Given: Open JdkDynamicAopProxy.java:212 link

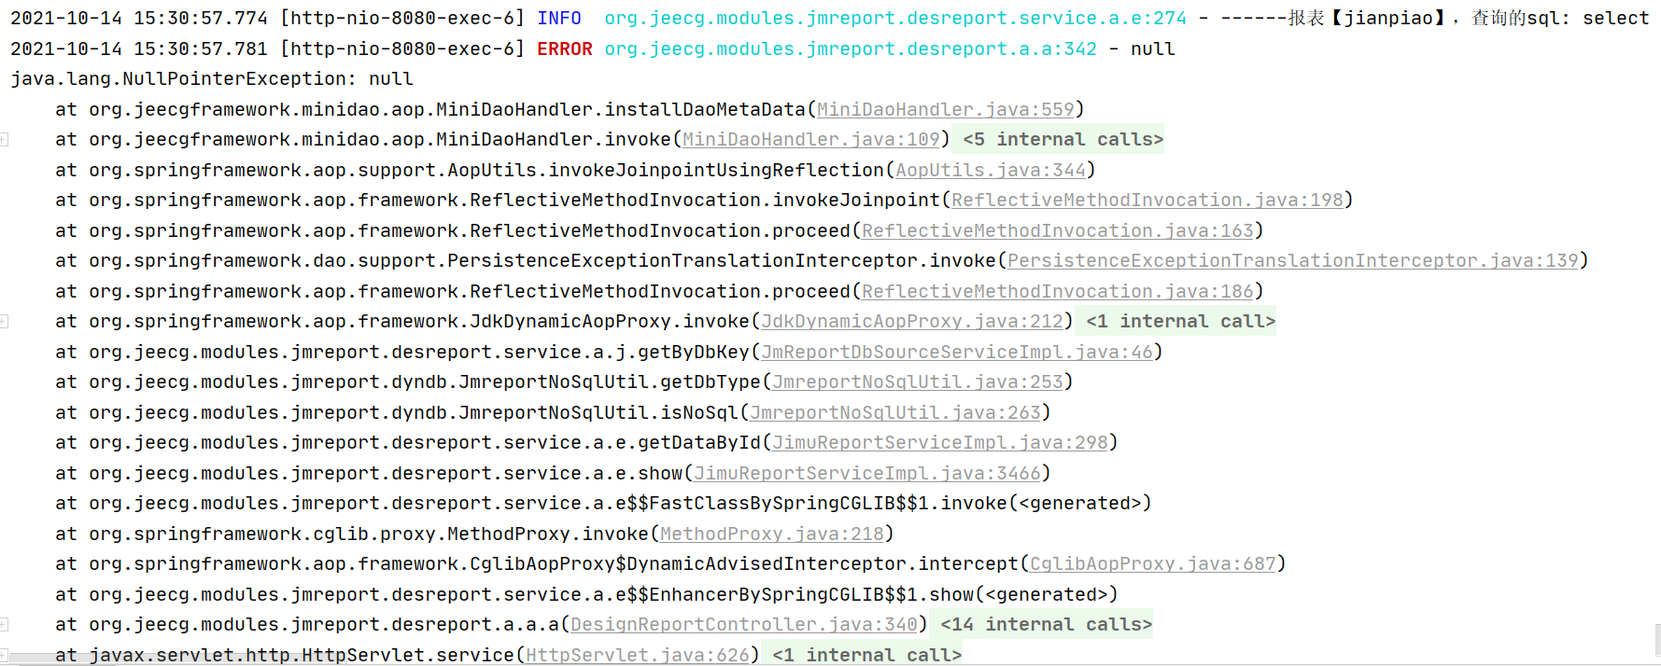Looking at the screenshot, I should pyautogui.click(x=912, y=321).
